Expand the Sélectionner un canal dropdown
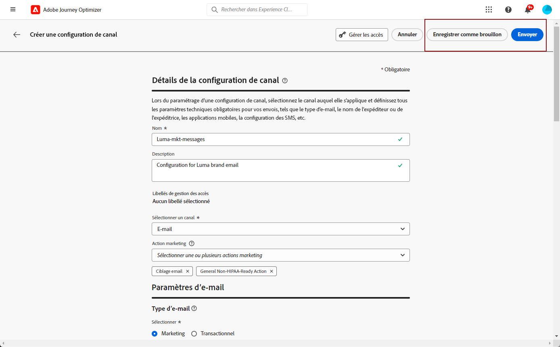560x347 pixels. pyautogui.click(x=281, y=229)
